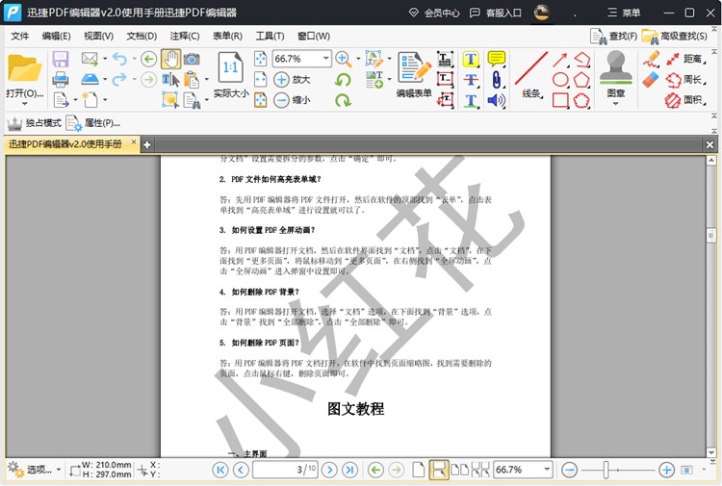Switch to 迅捷PDF编辑器v2.0使用手册 tab
Viewport: 722px width, 486px height.
point(65,144)
